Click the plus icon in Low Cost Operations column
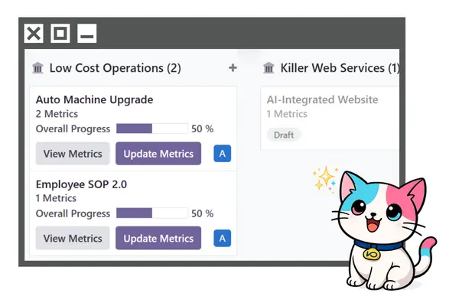459x306 pixels. [233, 68]
